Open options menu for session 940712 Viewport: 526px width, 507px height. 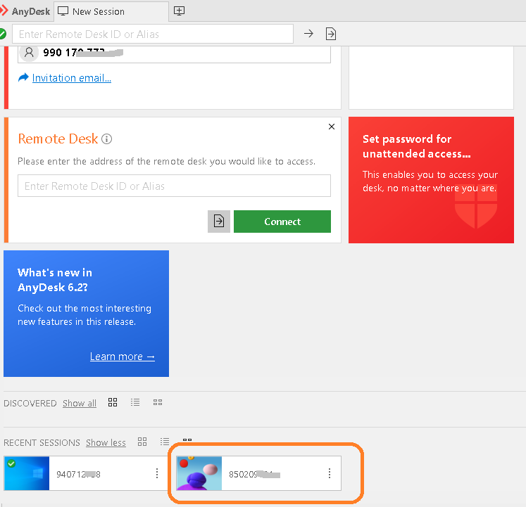pyautogui.click(x=157, y=473)
